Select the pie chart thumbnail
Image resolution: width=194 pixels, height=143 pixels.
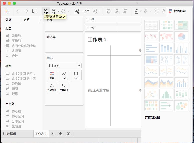(x=181, y=37)
